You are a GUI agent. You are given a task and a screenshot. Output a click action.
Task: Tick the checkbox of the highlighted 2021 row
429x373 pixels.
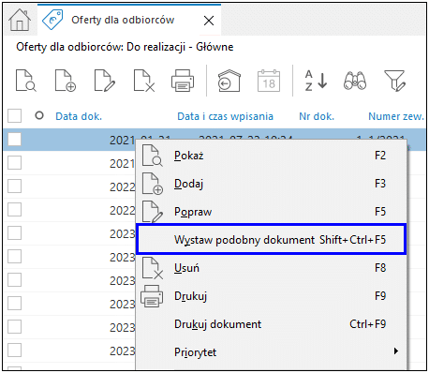(14, 140)
